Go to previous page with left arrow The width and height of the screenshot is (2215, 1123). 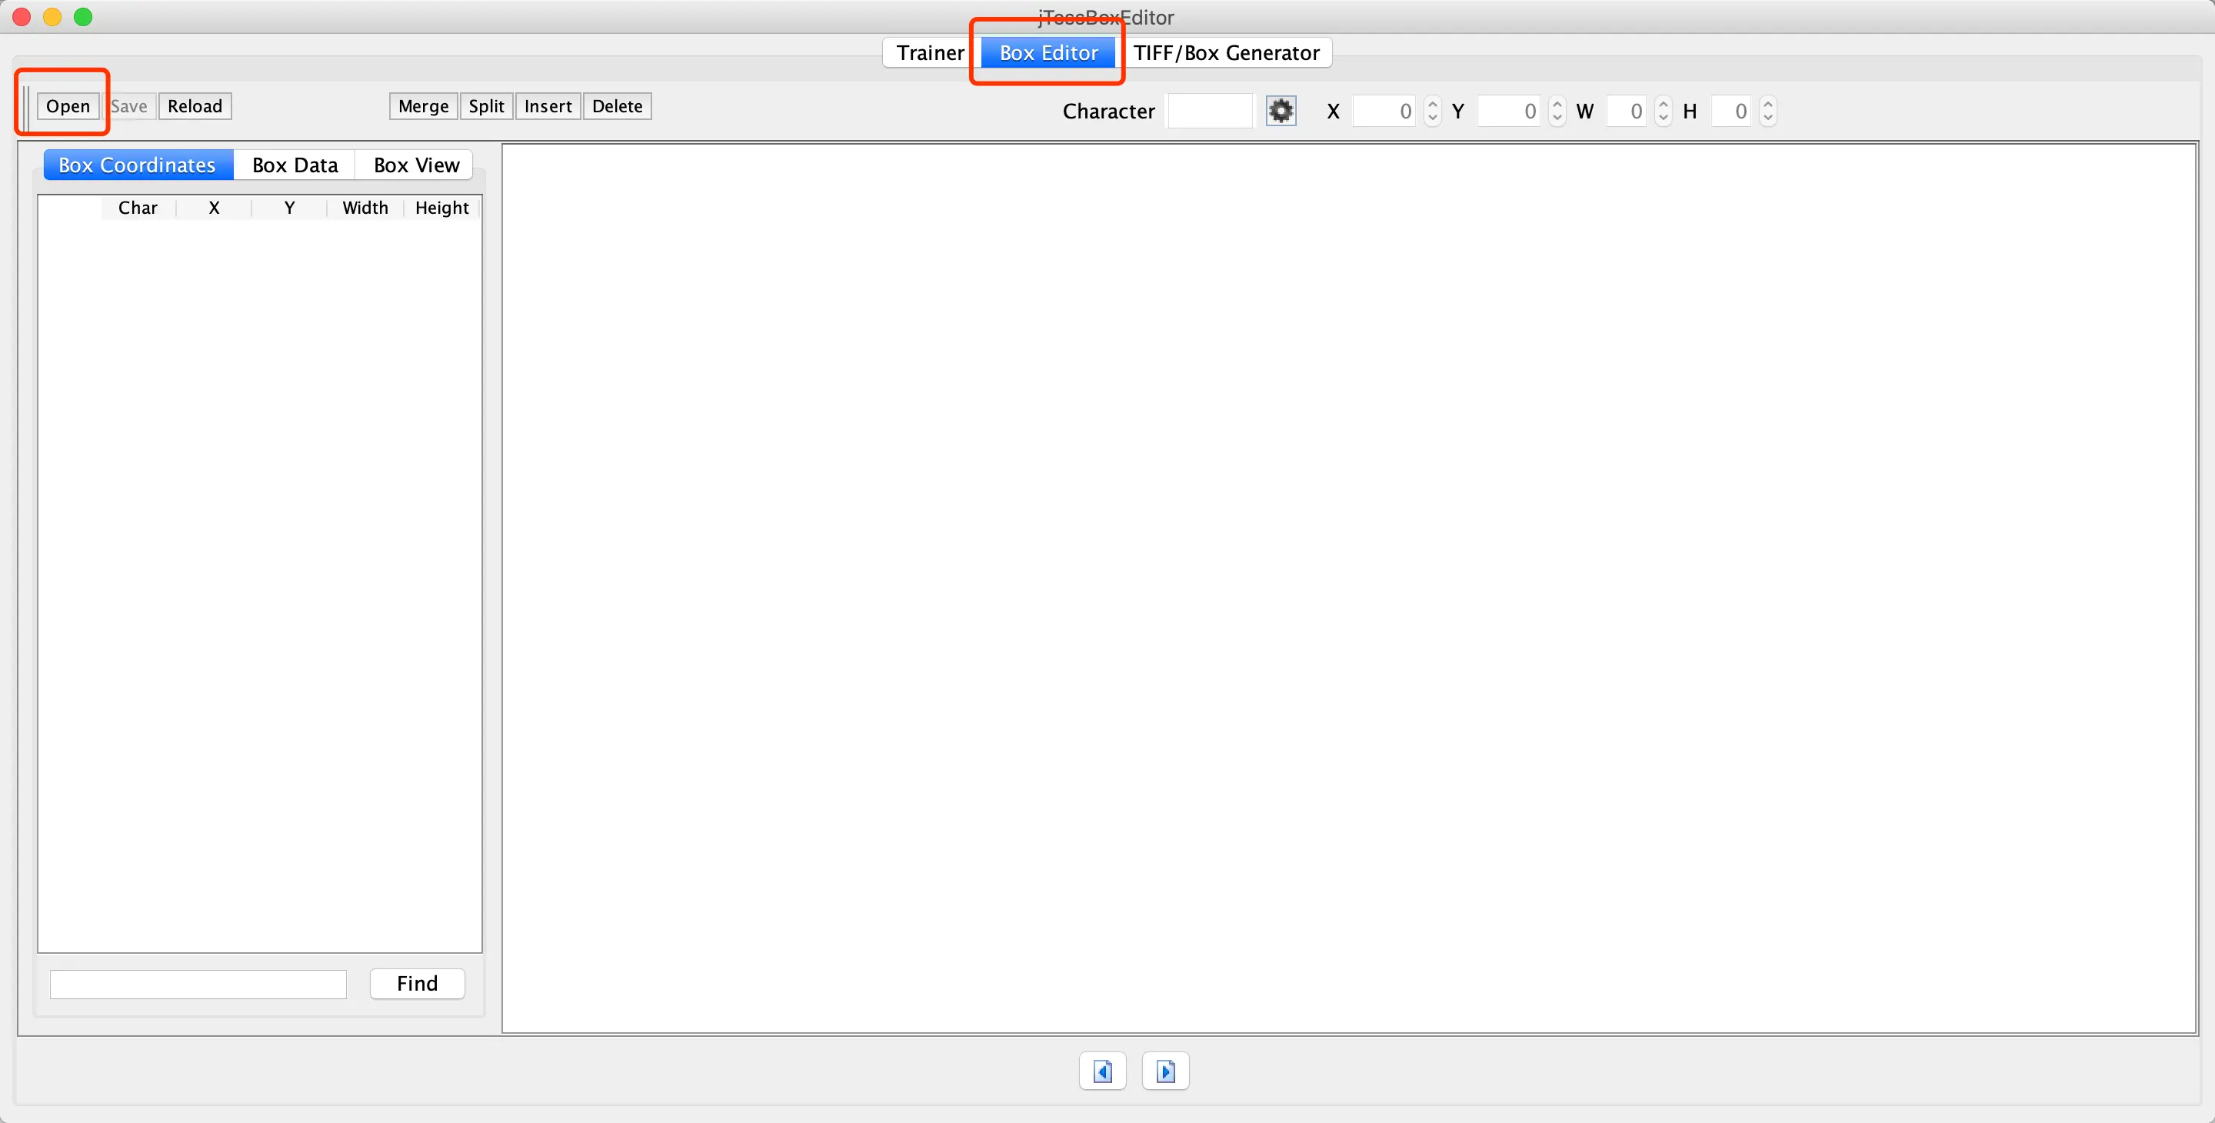1102,1071
